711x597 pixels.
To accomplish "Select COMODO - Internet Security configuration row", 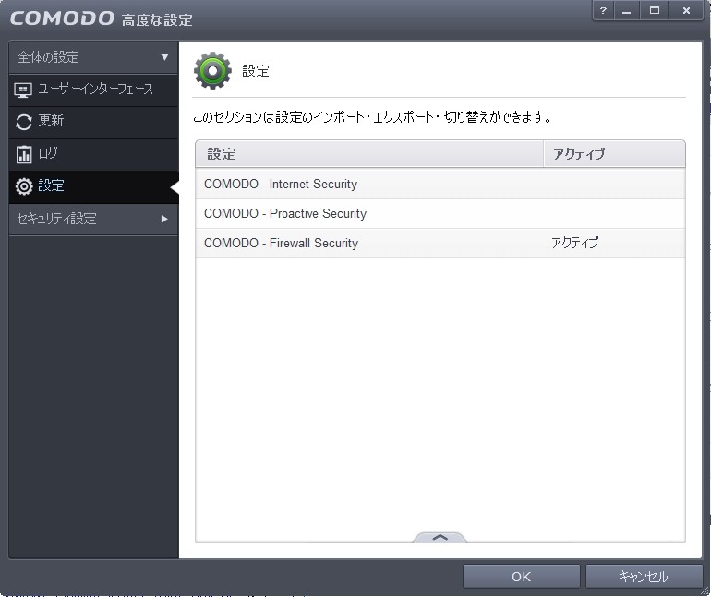I will (440, 184).
